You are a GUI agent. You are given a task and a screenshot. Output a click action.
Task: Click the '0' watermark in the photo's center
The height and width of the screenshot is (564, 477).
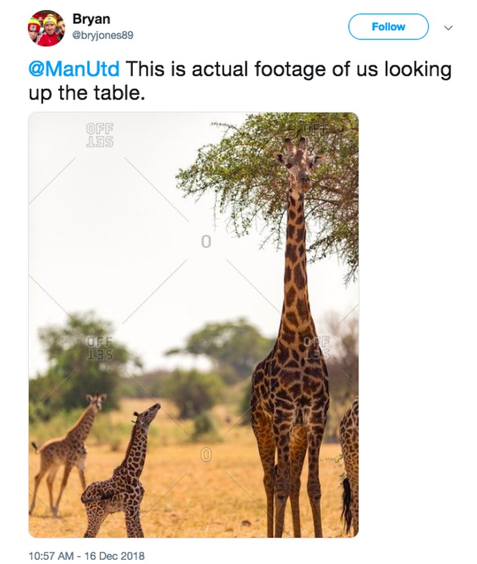click(x=206, y=242)
